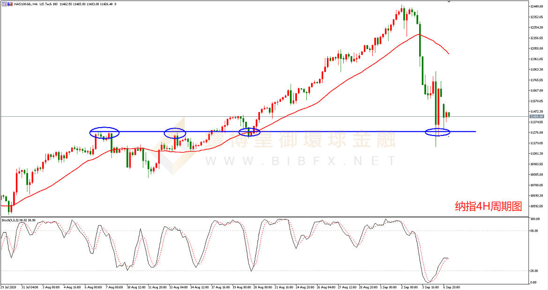The width and height of the screenshot is (548, 290).
Task: Select the blue ellipse at the September low
Action: pyautogui.click(x=437, y=132)
